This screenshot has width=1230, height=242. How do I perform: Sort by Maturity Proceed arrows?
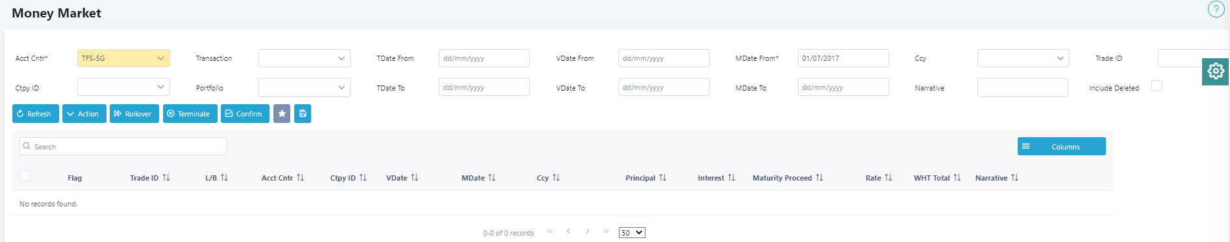820,178
